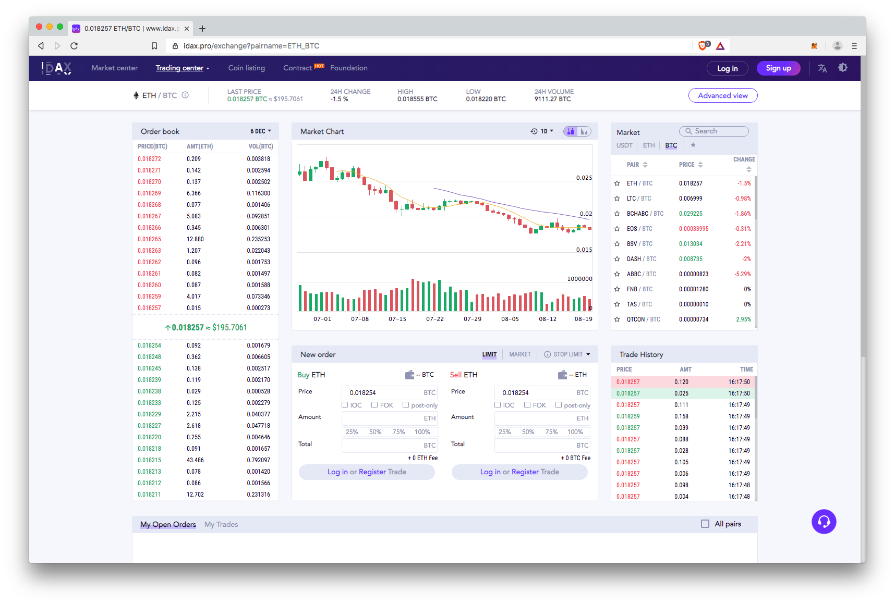Open the 6 DEC decimals dropdown

click(261, 131)
